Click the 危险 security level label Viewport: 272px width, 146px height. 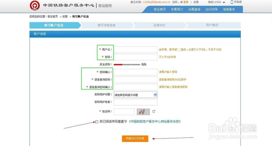(144, 64)
